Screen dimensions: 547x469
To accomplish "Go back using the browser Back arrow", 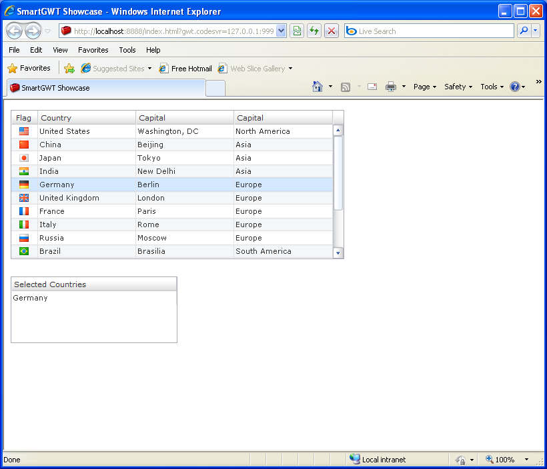I will [14, 31].
